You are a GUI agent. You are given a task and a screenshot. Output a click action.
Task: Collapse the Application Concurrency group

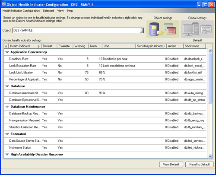point(7,52)
